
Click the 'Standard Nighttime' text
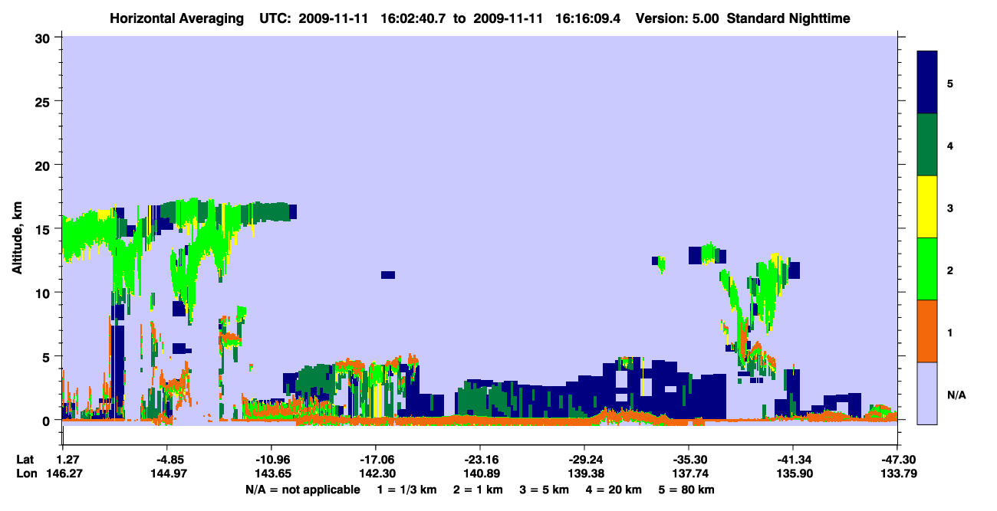[x=788, y=18]
